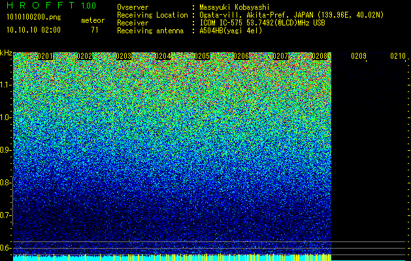Image resolution: width=411 pixels, height=261 pixels.
Task: Click the 0.7 kHz axis label
Action: (5, 215)
